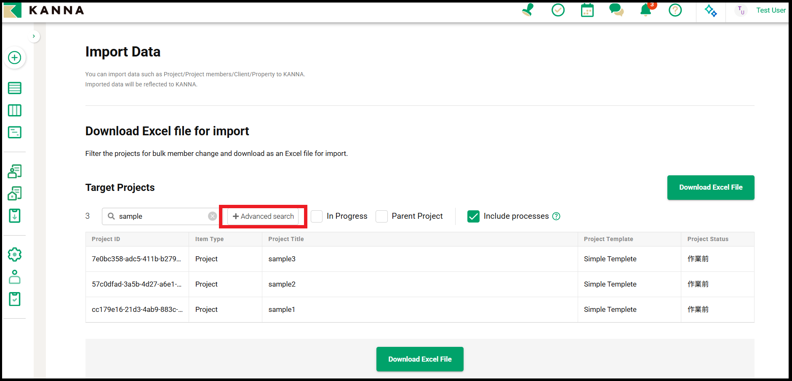This screenshot has height=381, width=792.
Task: Click the Include processes help icon
Action: 556,216
